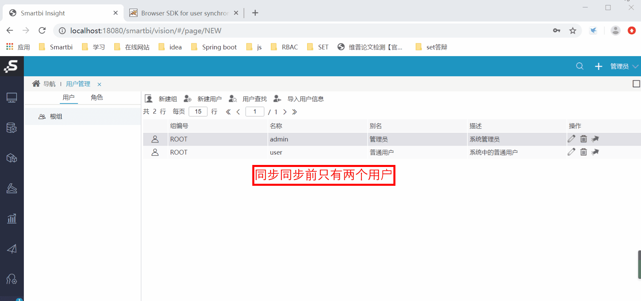Select the 根组 tree node
This screenshot has width=641, height=301.
83,117
